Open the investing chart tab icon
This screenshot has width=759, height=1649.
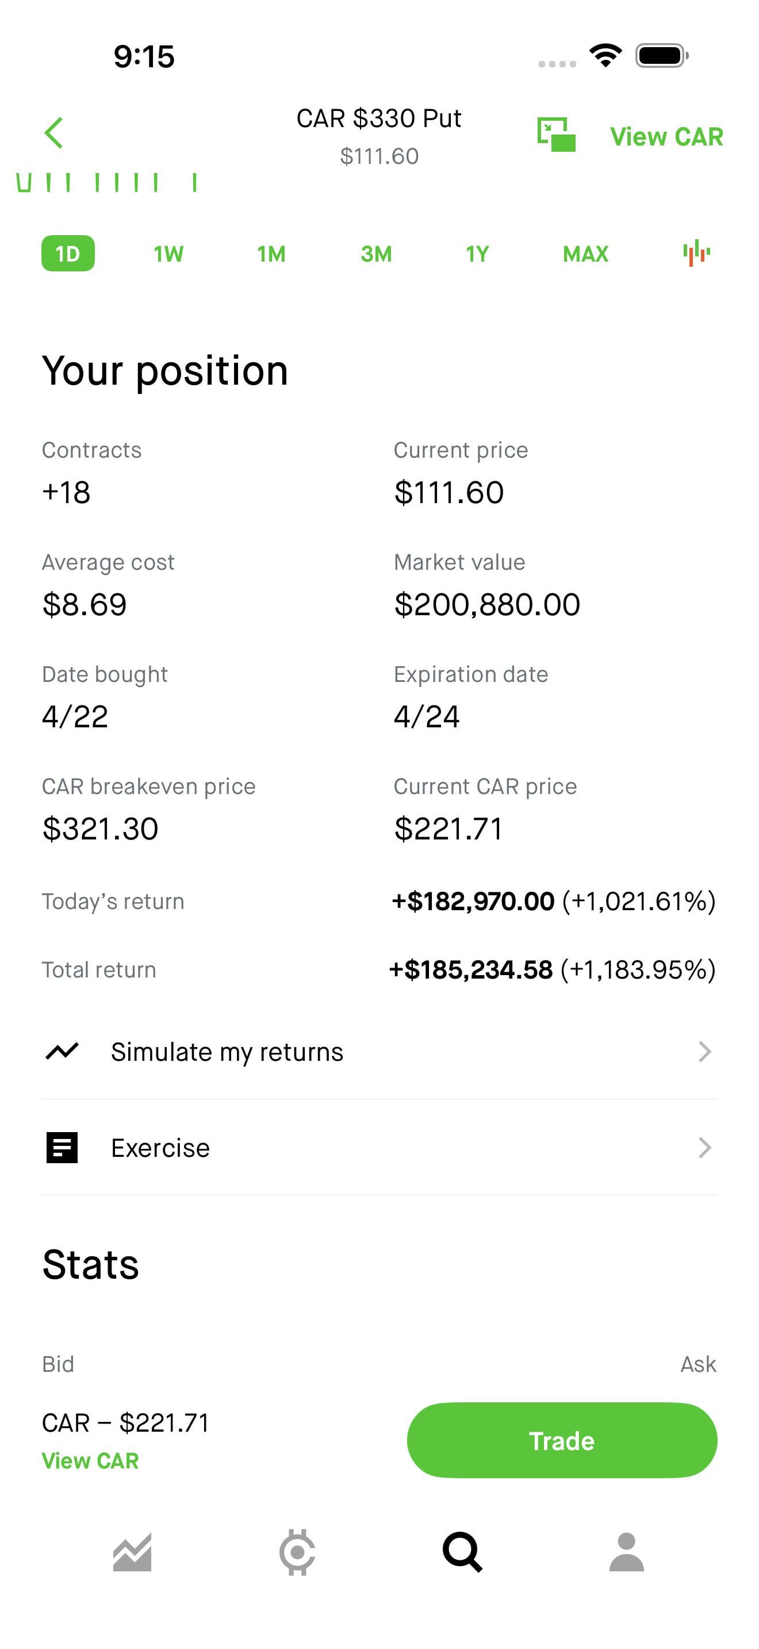[x=132, y=1552]
